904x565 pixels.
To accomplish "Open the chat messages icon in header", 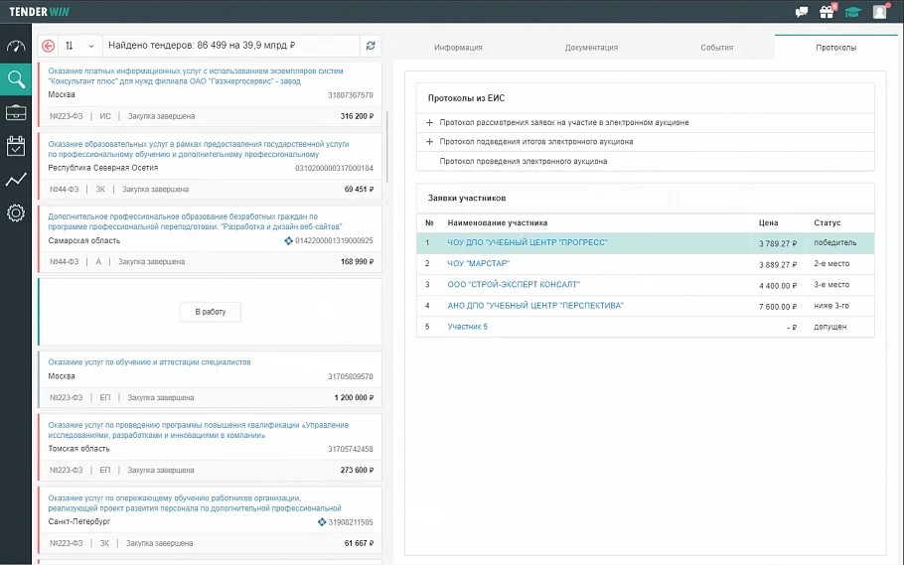I will [802, 12].
